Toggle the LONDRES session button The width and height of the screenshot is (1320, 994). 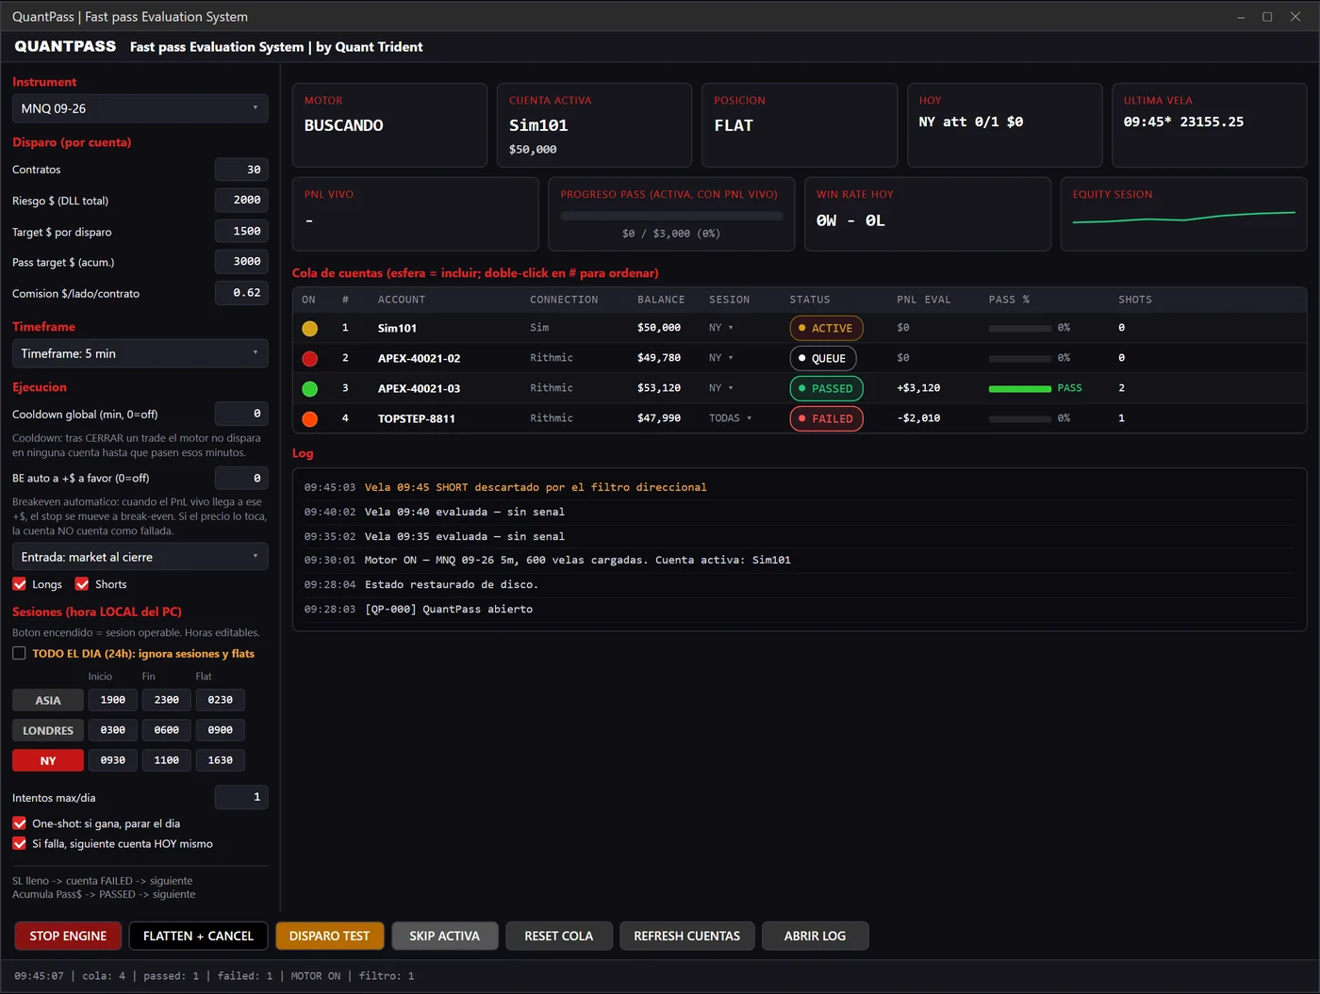48,730
